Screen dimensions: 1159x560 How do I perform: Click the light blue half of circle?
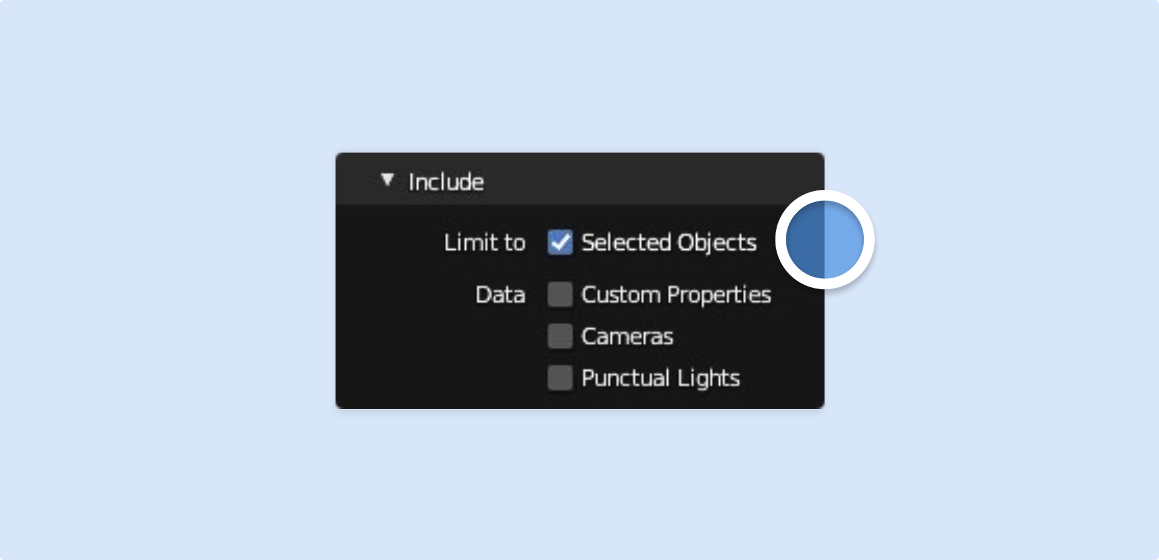coord(844,239)
